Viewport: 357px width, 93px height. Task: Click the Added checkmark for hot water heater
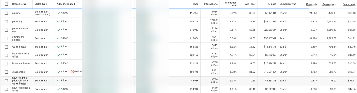[x=59, y=63]
